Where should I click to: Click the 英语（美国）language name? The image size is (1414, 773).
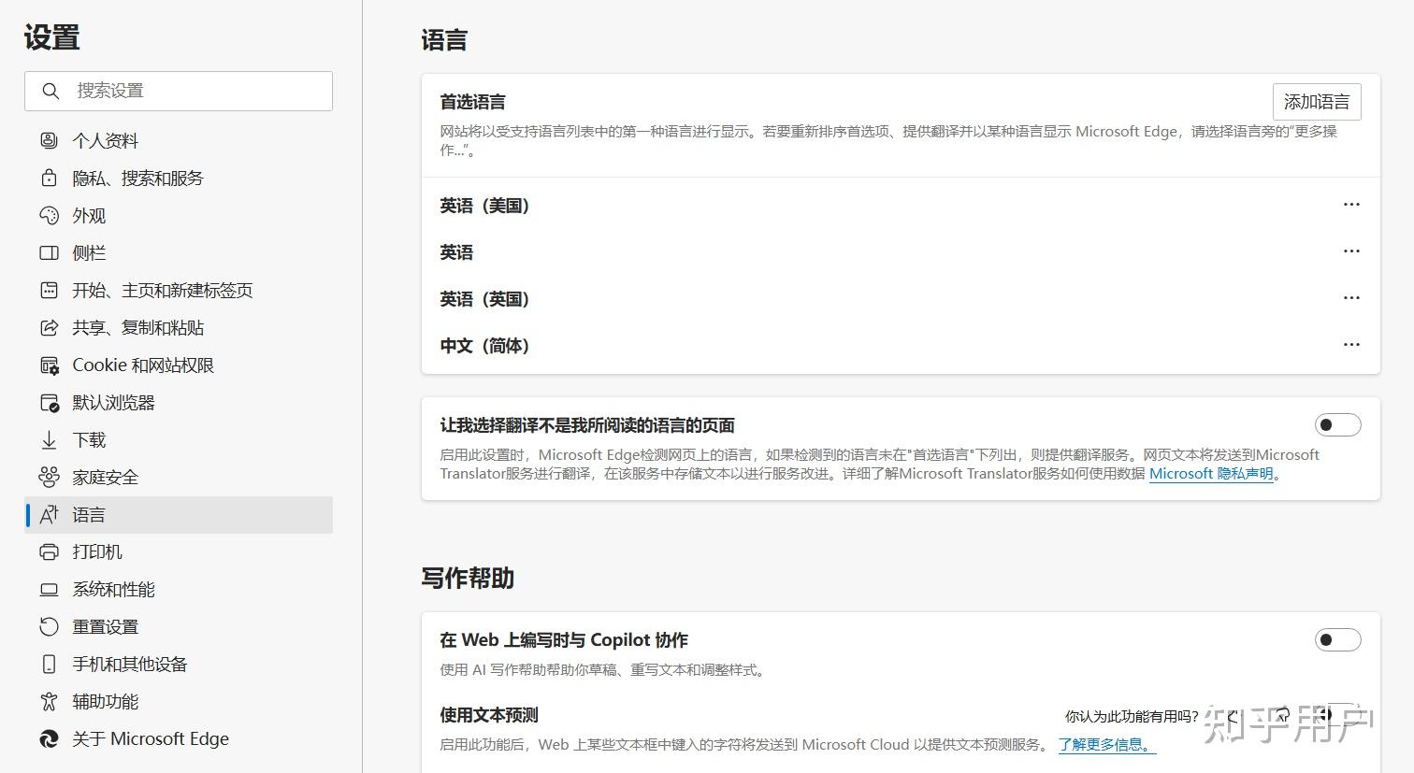click(484, 206)
